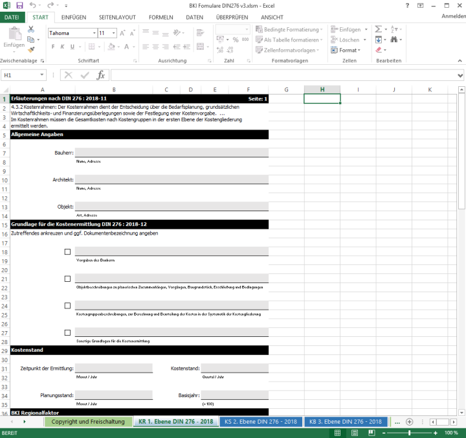This screenshot has height=438, width=466.
Task: Expand the Name Box dropdown arrow
Action: click(42, 75)
